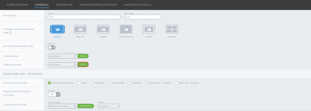This screenshot has width=311, height=111.
Task: Focus the ARIA Label input field
Action: coord(143,17)
